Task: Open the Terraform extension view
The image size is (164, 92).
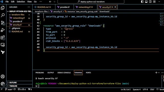Action: coord(3,52)
